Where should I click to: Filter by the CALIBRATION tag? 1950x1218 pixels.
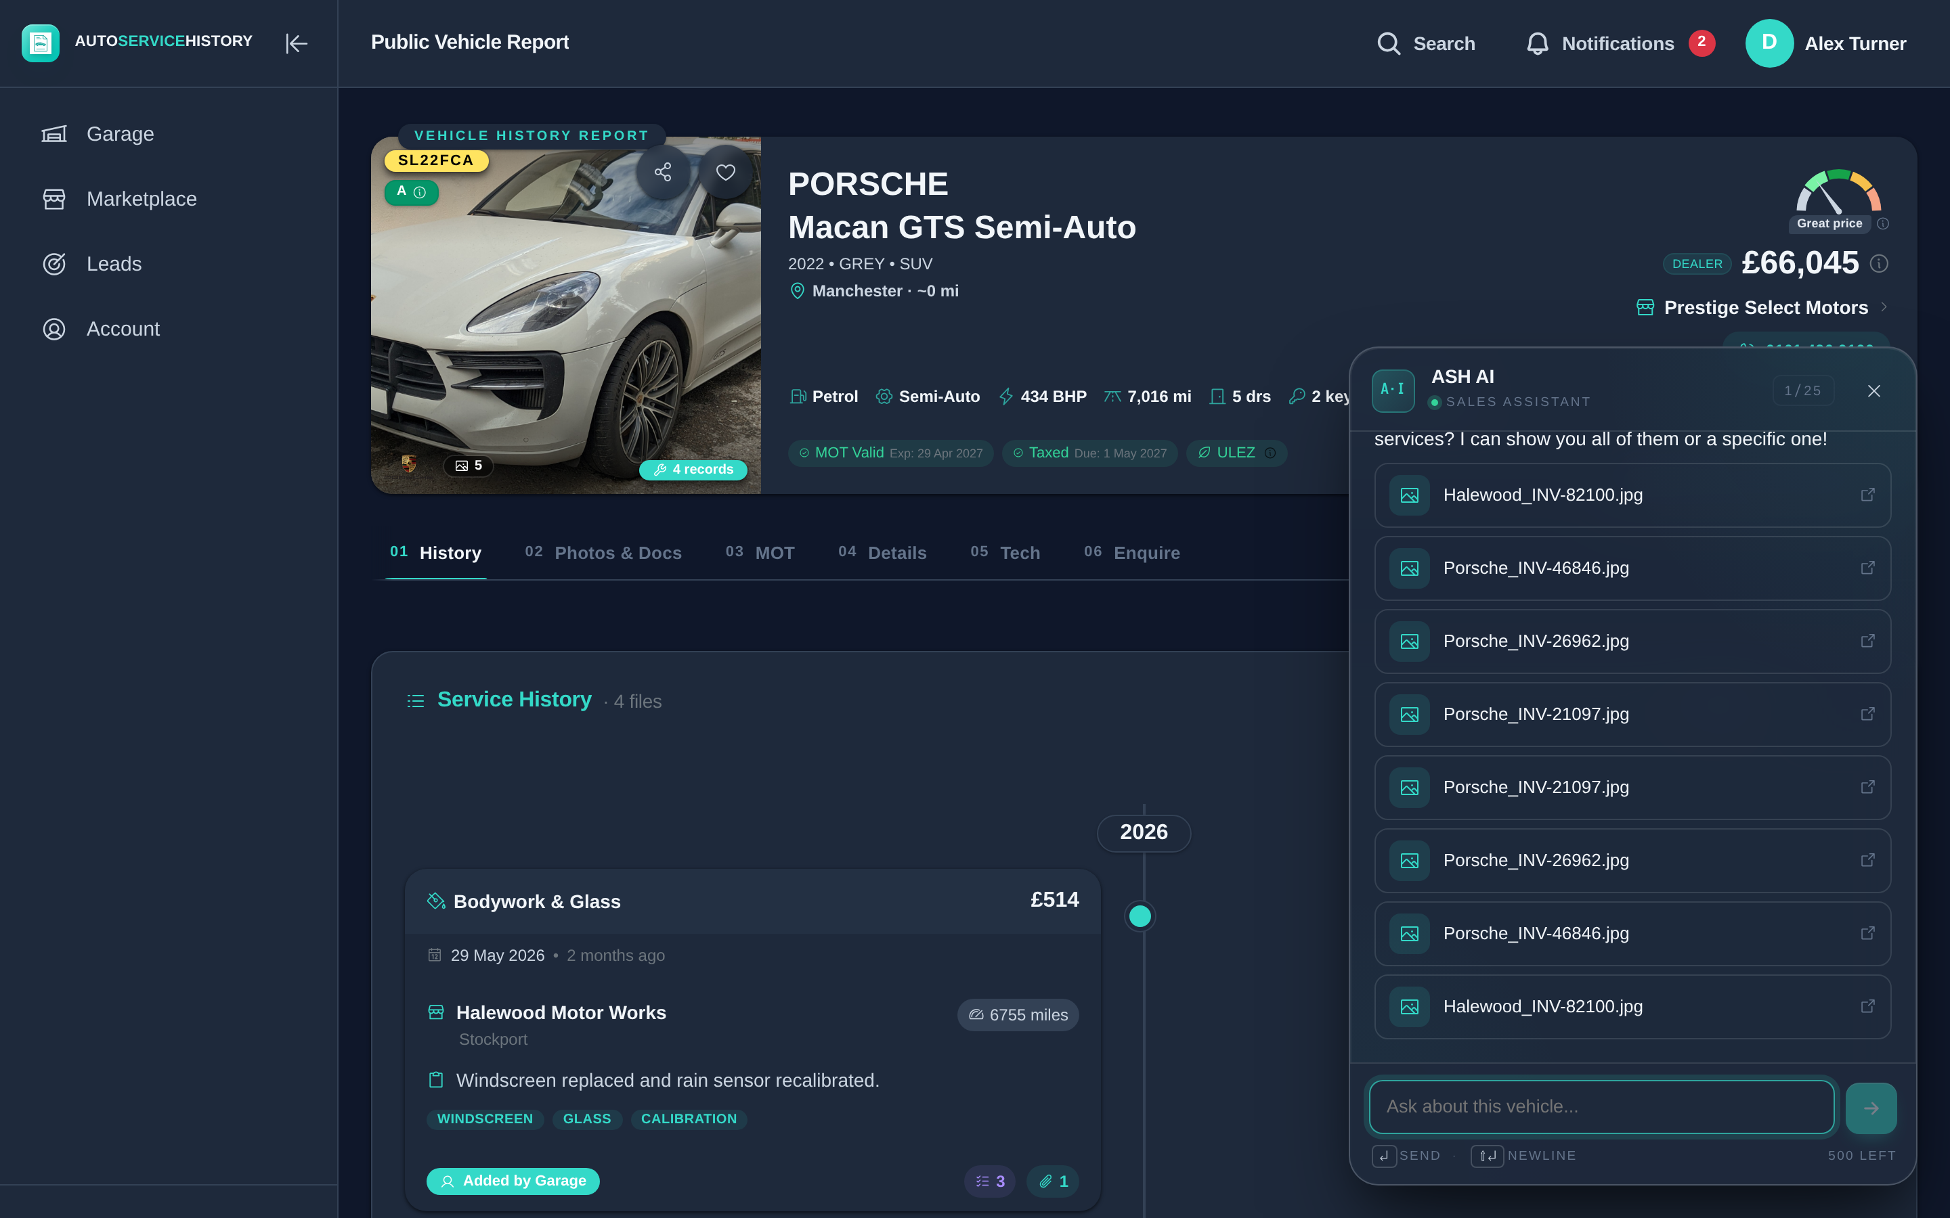[689, 1119]
